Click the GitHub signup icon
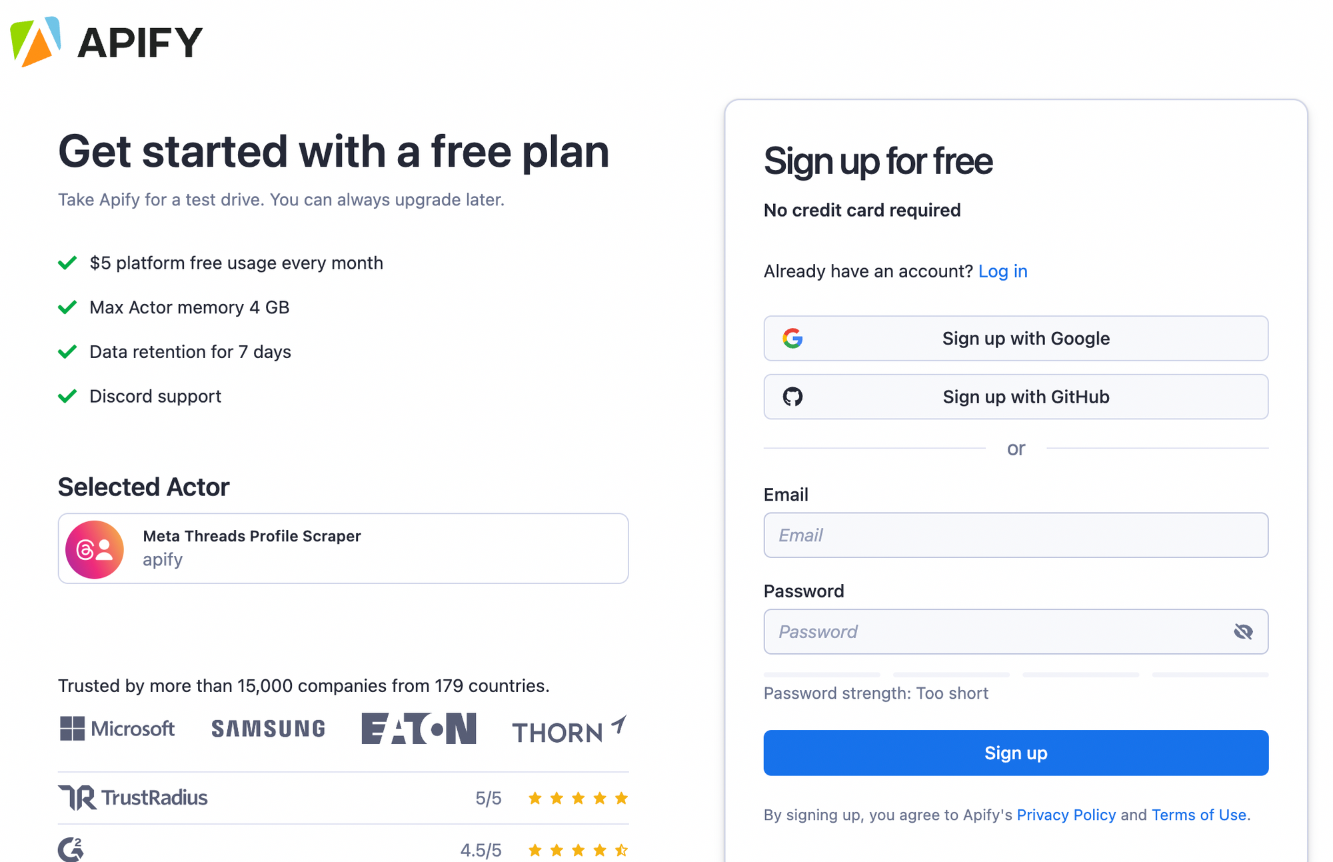The height and width of the screenshot is (862, 1333). tap(793, 397)
